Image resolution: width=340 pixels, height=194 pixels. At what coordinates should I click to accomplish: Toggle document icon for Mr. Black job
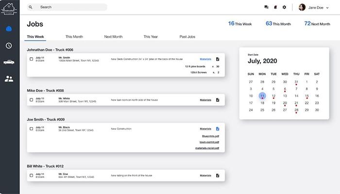coord(218,129)
